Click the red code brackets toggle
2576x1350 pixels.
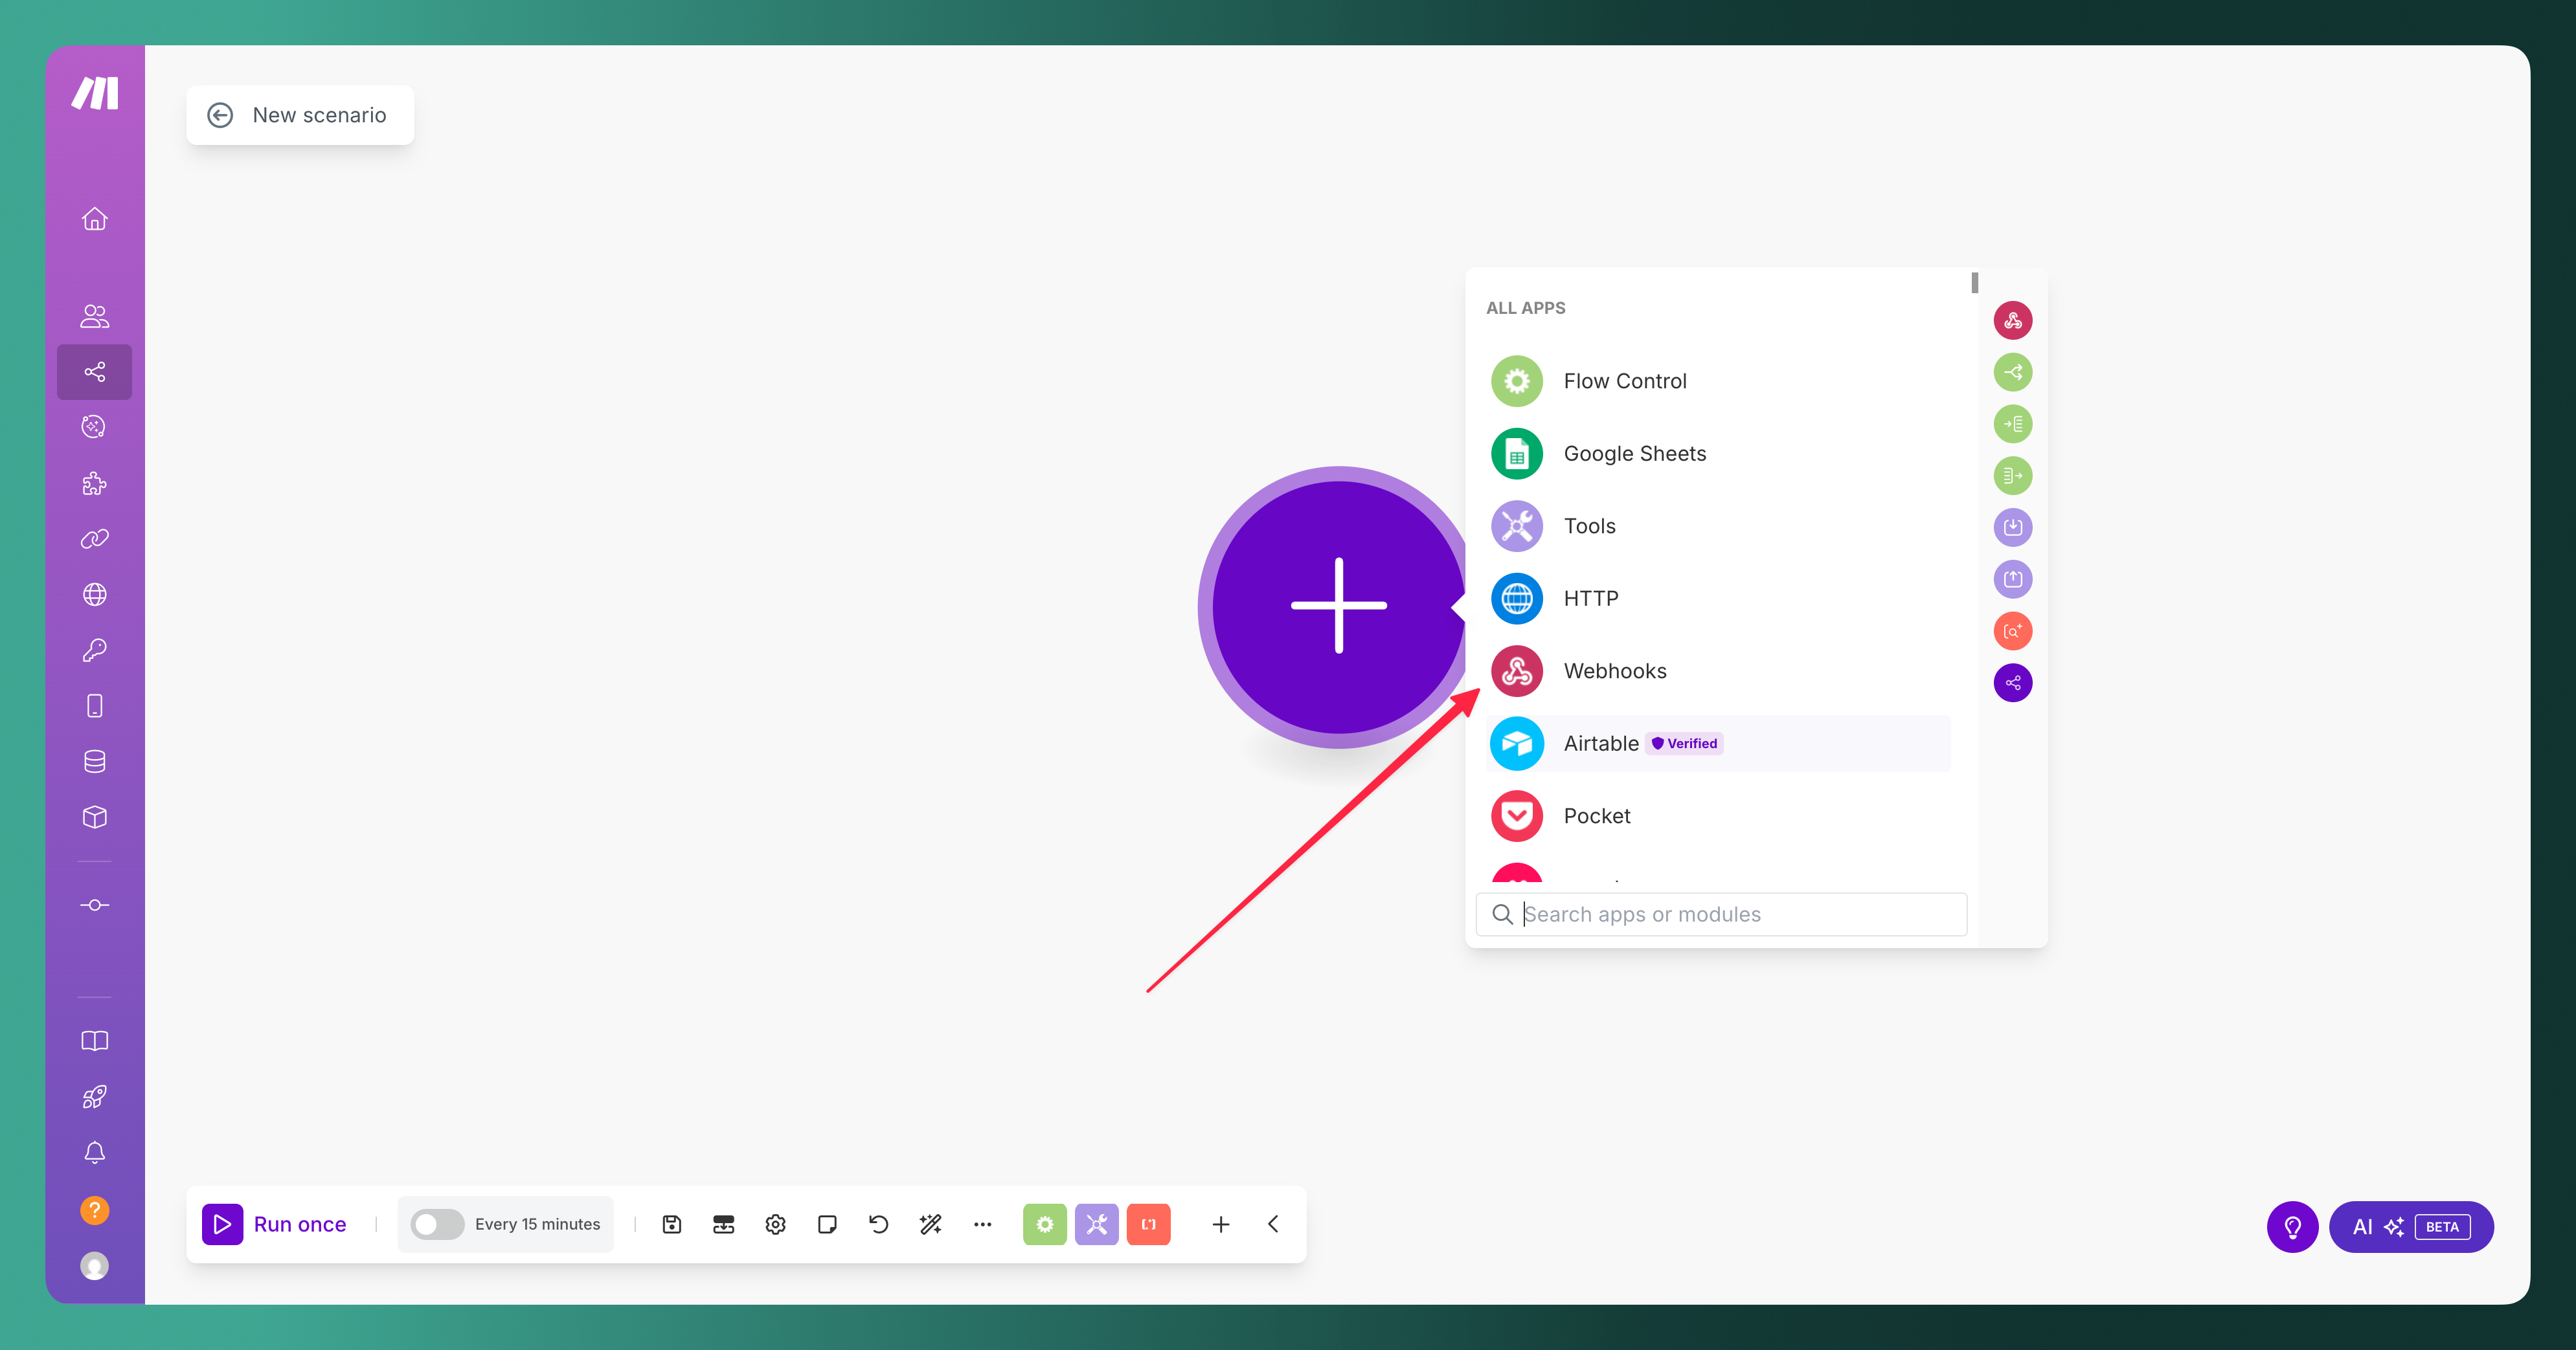click(1148, 1223)
